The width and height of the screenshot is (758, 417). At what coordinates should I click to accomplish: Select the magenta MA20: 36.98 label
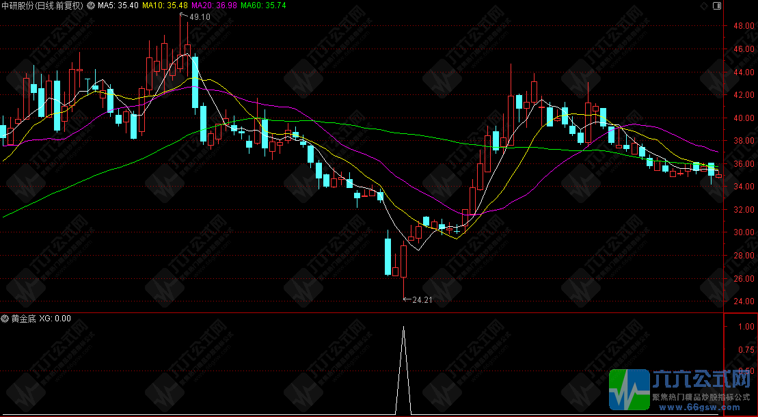click(x=214, y=5)
